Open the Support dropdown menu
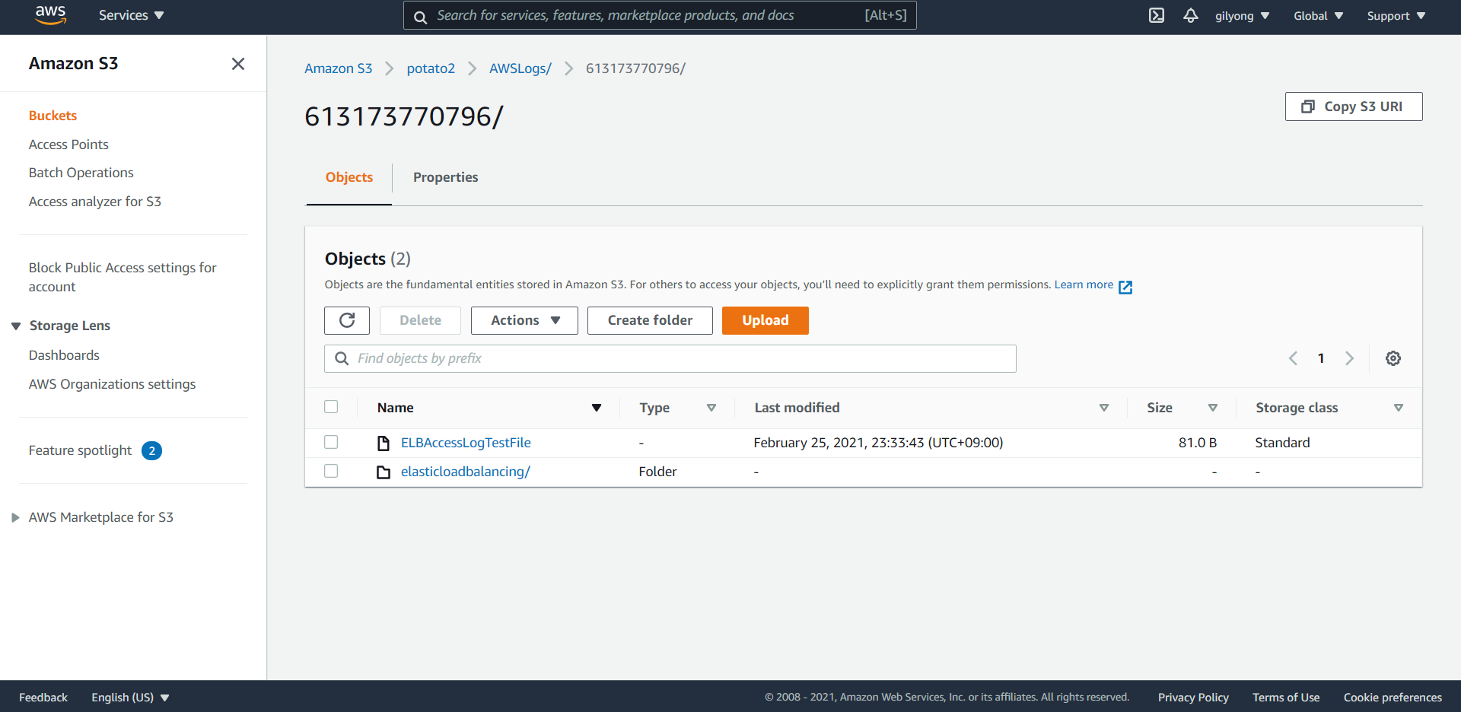This screenshot has height=712, width=1461. coord(1396,16)
